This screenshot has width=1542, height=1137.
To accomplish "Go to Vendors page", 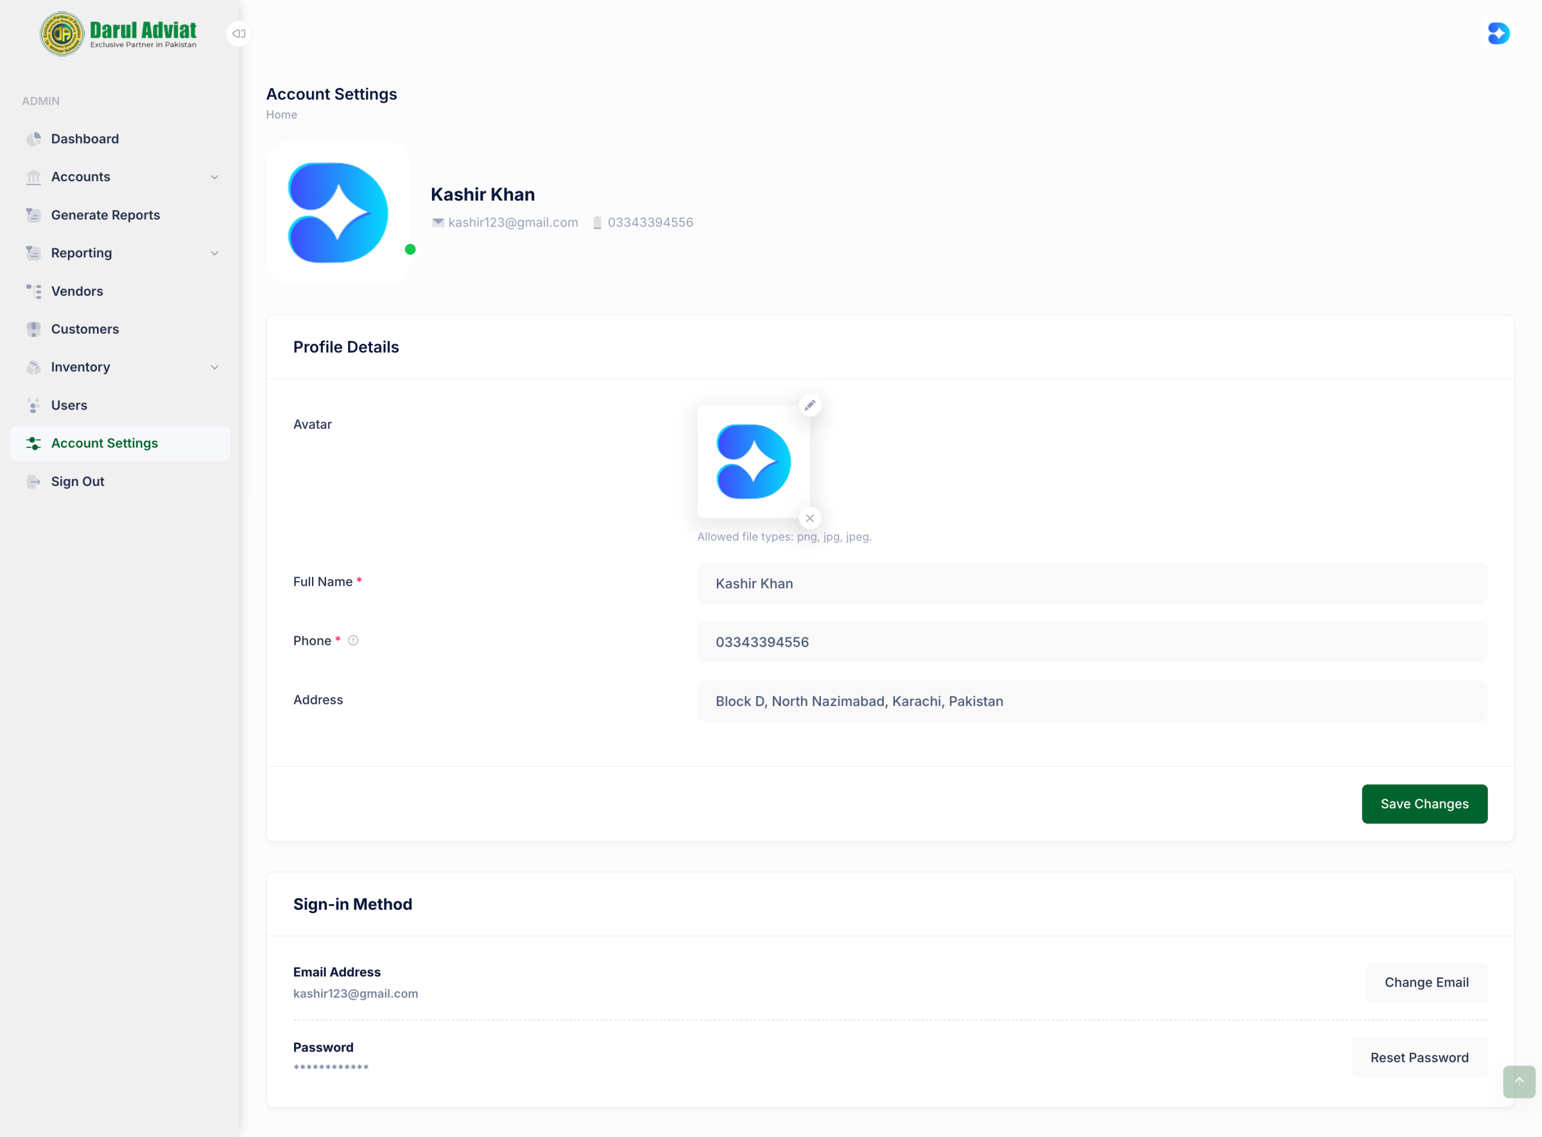I will point(120,291).
